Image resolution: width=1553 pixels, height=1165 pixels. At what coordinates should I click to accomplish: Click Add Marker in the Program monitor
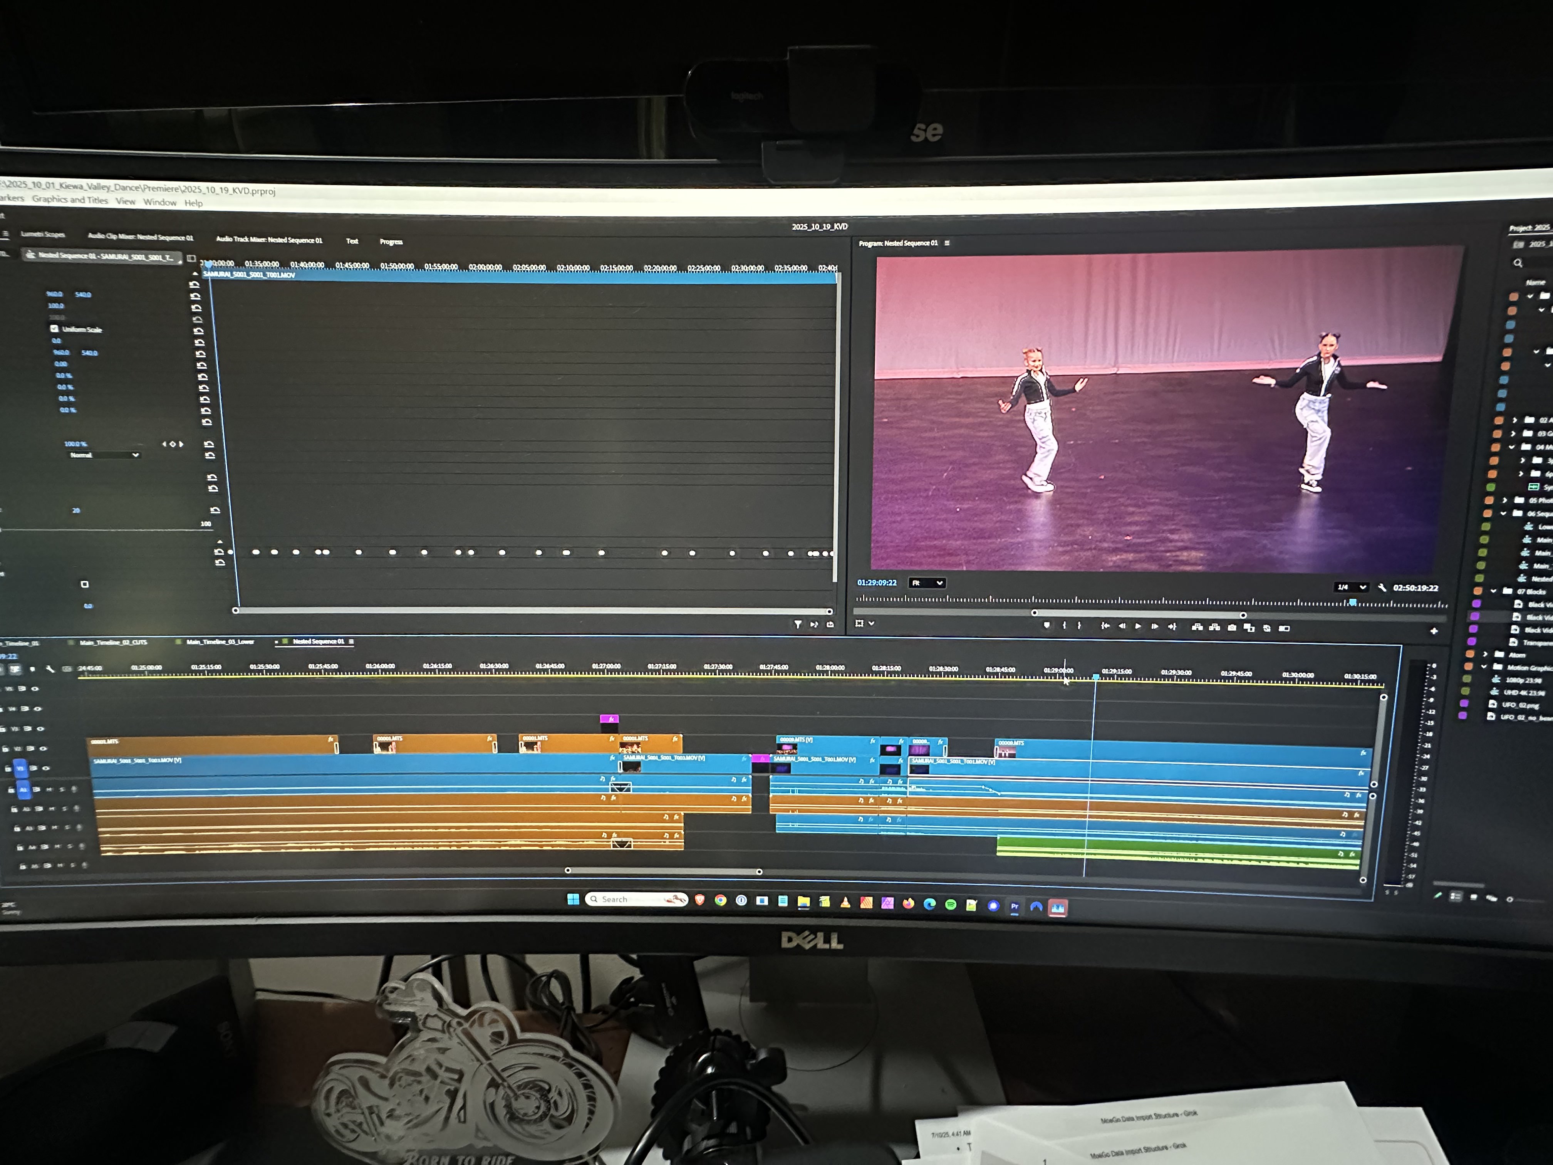[1047, 625]
